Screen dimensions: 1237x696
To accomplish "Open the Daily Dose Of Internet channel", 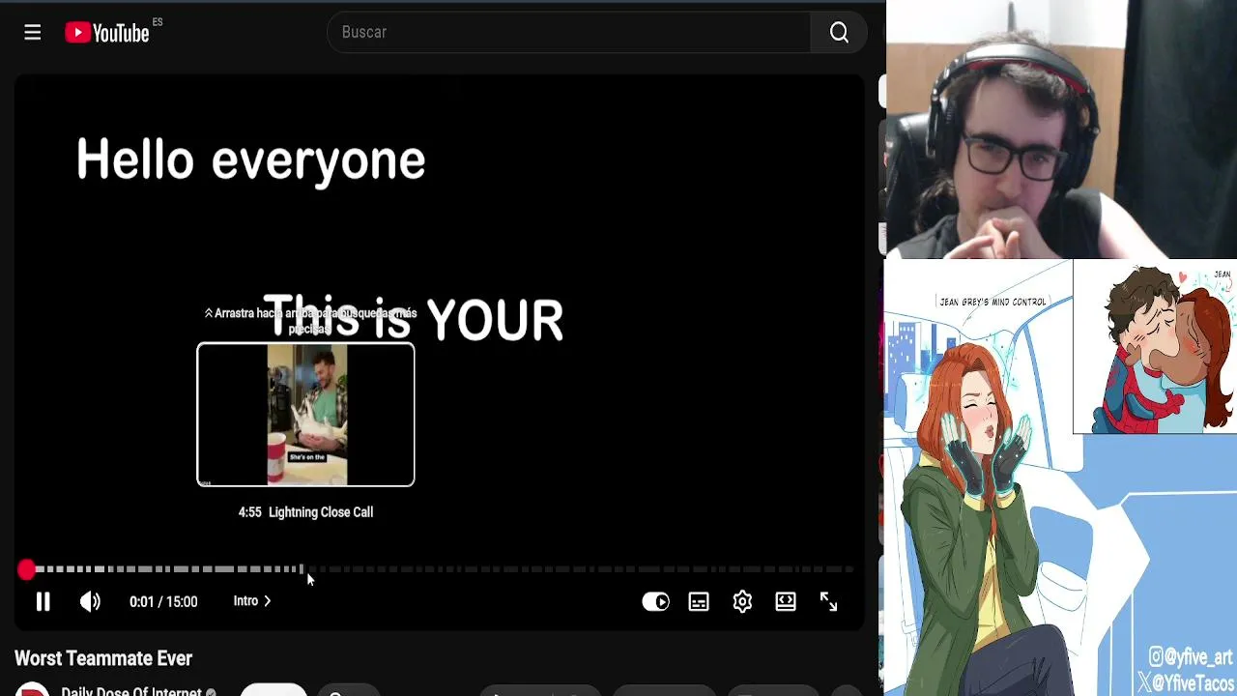I will point(130,690).
